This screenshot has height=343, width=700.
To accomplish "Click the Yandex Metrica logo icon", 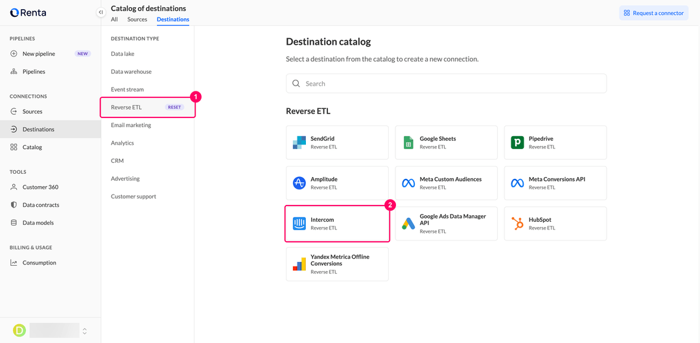I will (x=299, y=264).
